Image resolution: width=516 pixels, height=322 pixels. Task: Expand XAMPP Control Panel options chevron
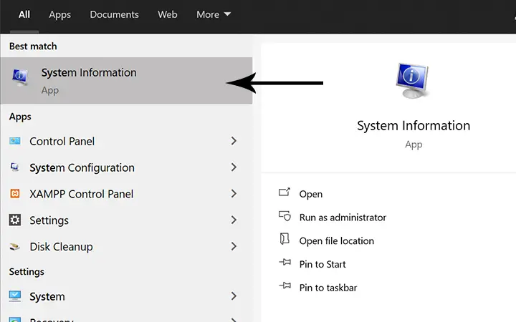pos(234,193)
